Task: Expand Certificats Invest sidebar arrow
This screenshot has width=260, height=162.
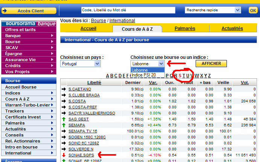Action: coord(52,117)
